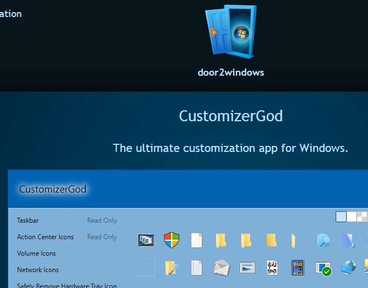This screenshot has width=368, height=288.
Task: Select the Windows security shield icon
Action: tap(172, 240)
